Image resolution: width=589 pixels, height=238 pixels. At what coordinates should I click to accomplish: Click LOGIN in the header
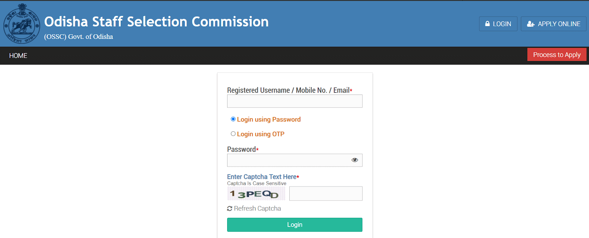point(498,24)
